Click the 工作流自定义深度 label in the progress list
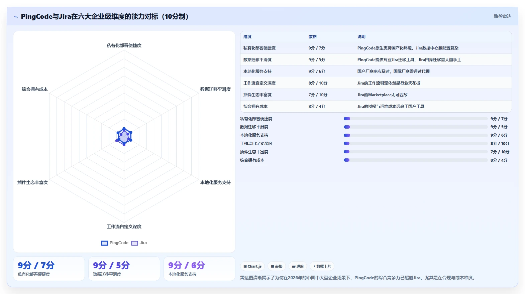 tap(256, 144)
